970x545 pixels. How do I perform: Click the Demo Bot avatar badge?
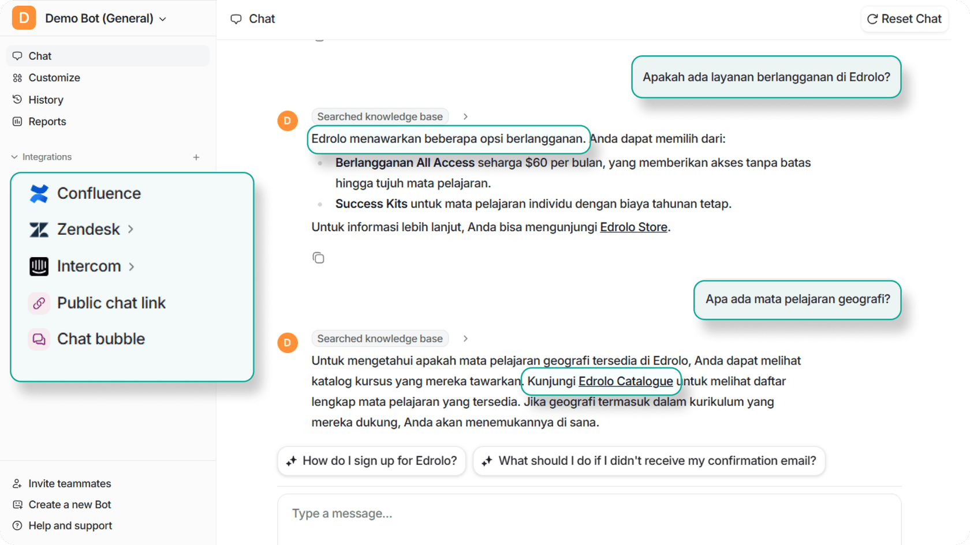(24, 18)
